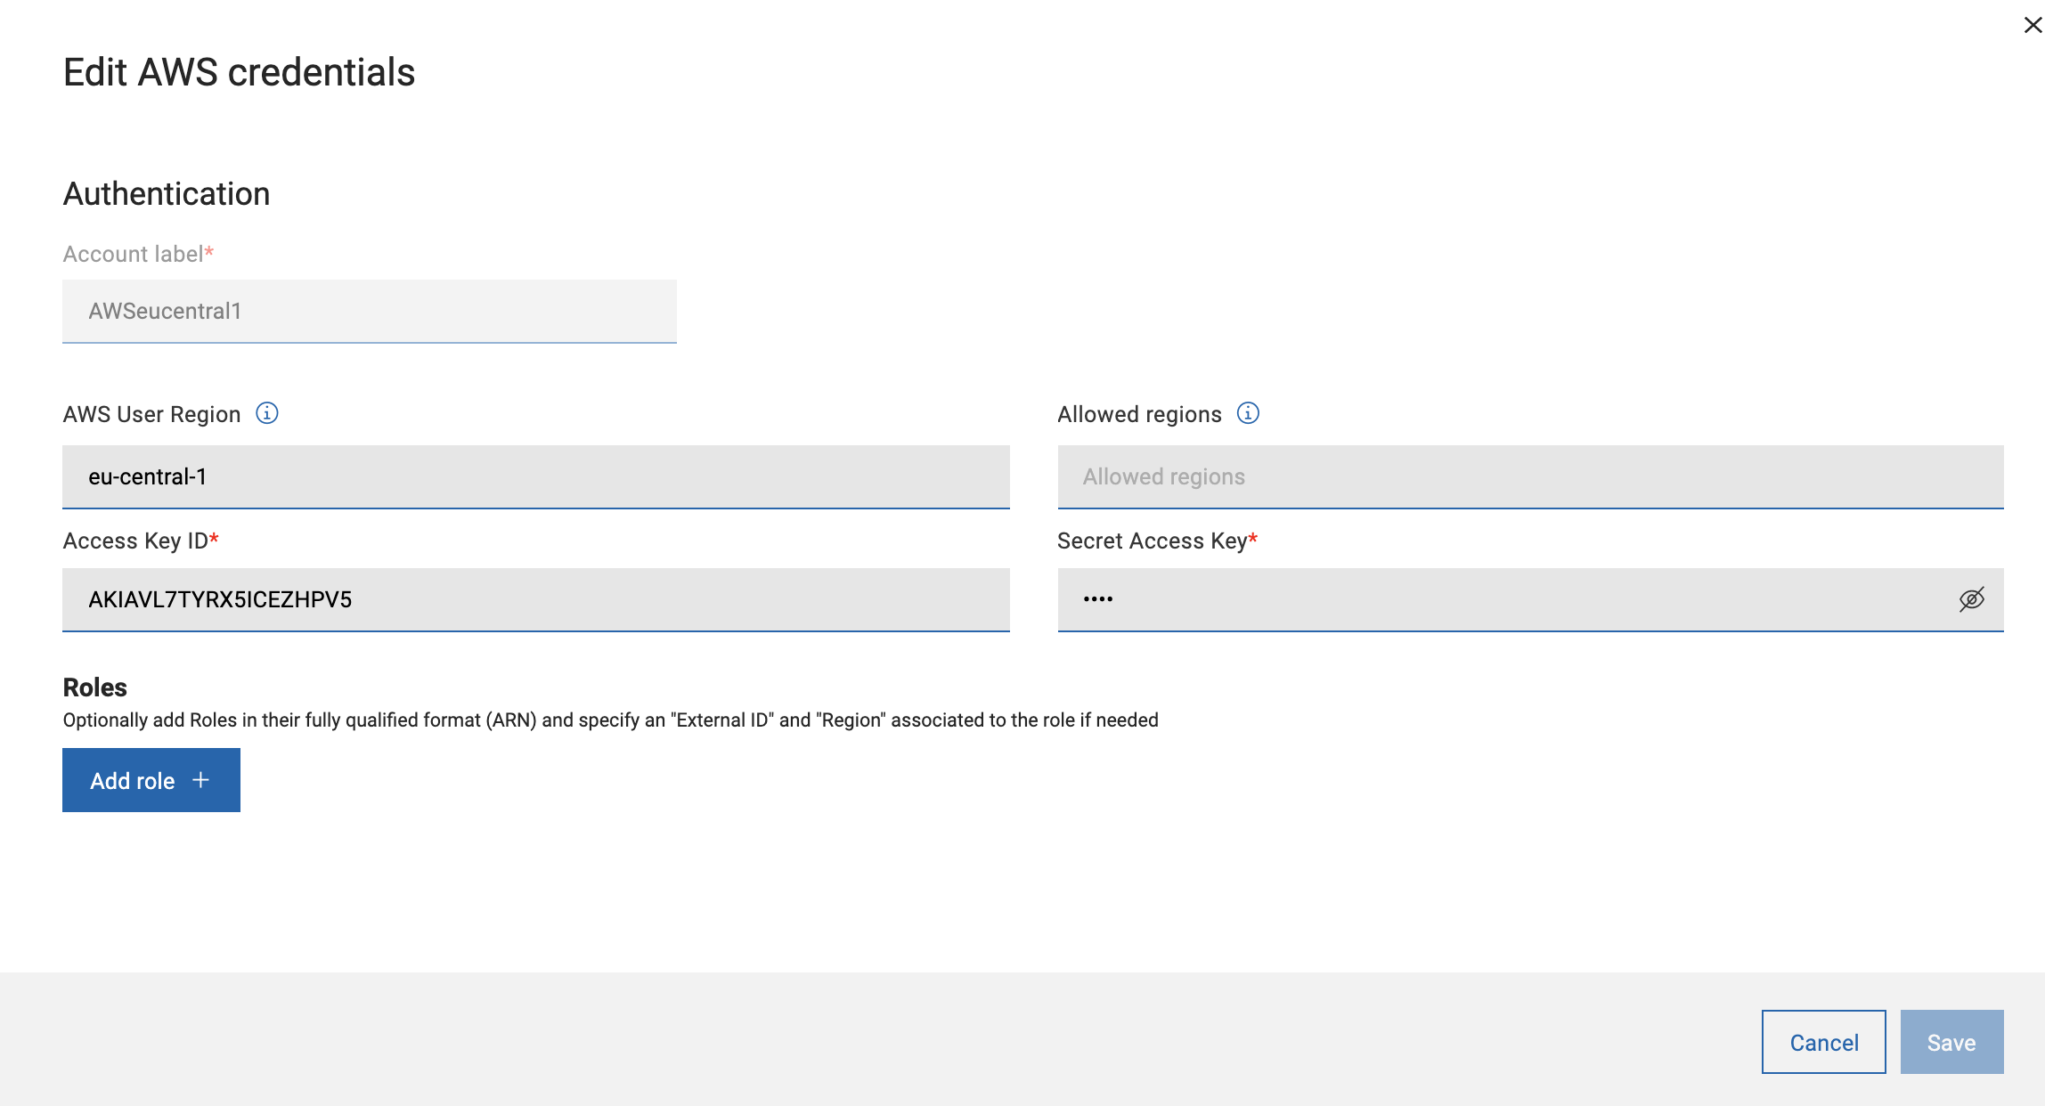The width and height of the screenshot is (2045, 1106).
Task: Click the Add role button text
Action: [133, 781]
